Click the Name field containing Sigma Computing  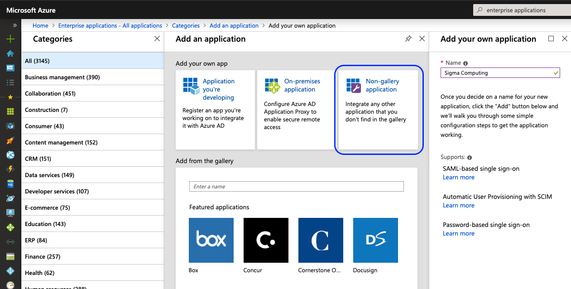(500, 73)
